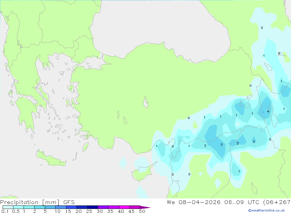The image size is (291, 213).
Task: Click the '15' legend scale label
Action: tap(68, 211)
